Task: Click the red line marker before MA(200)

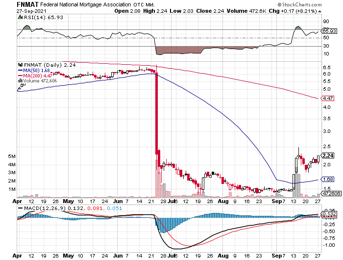Action: coord(20,76)
